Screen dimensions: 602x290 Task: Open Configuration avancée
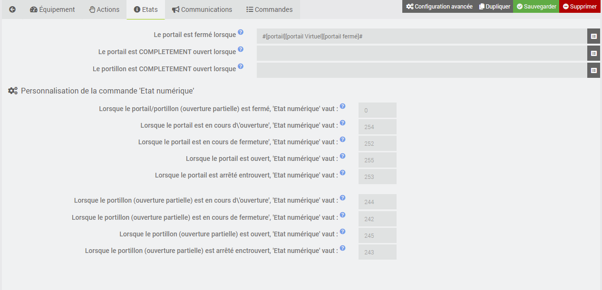coord(439,7)
